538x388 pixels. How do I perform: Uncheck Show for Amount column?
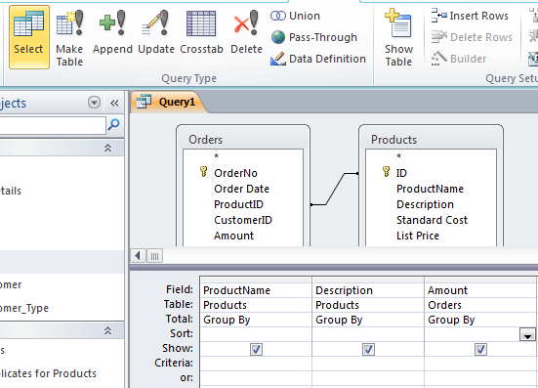tap(480, 350)
